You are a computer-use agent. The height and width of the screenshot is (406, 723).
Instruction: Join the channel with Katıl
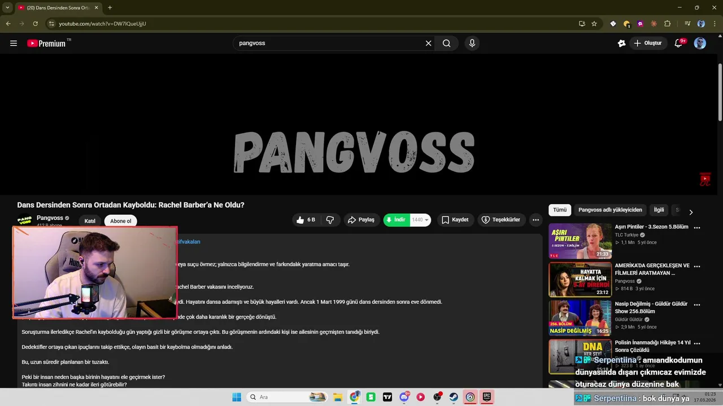pyautogui.click(x=90, y=221)
